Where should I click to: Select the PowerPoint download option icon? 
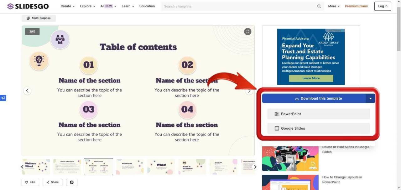pos(277,114)
